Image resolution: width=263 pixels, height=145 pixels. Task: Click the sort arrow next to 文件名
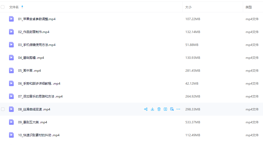pos(22,7)
